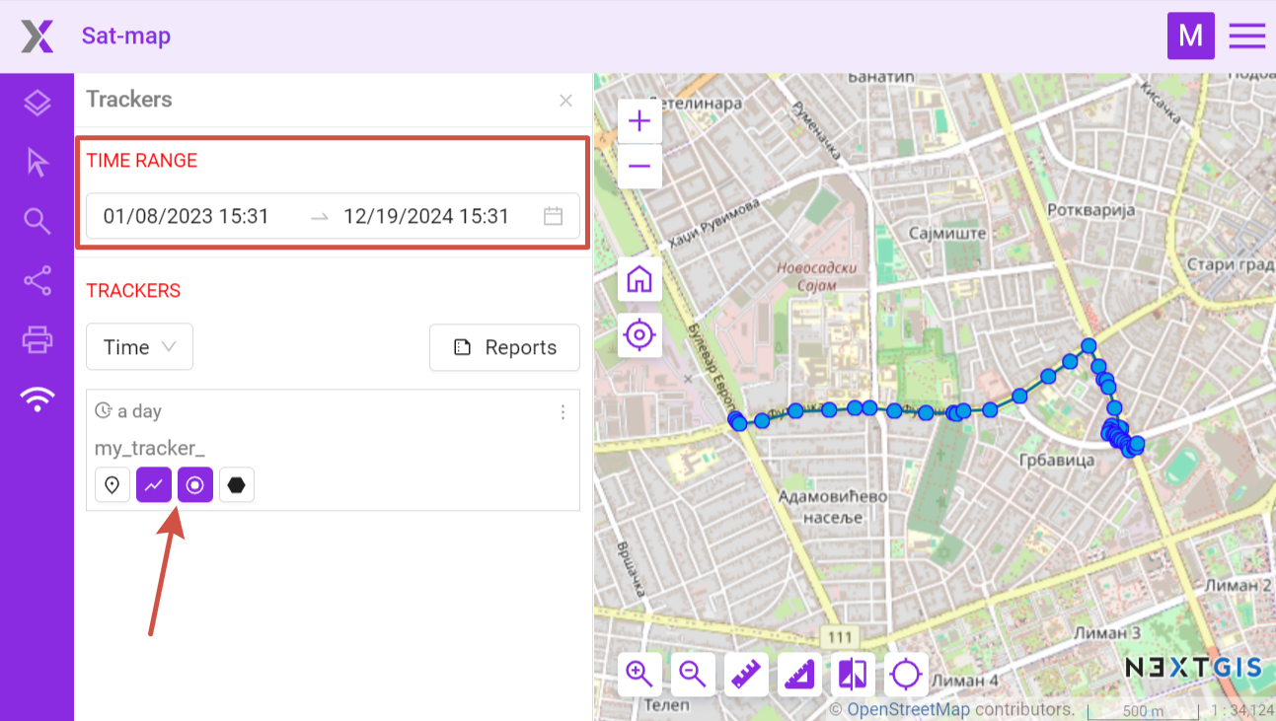Click the Sat-map title
The height and width of the screenshot is (721, 1276).
126,36
